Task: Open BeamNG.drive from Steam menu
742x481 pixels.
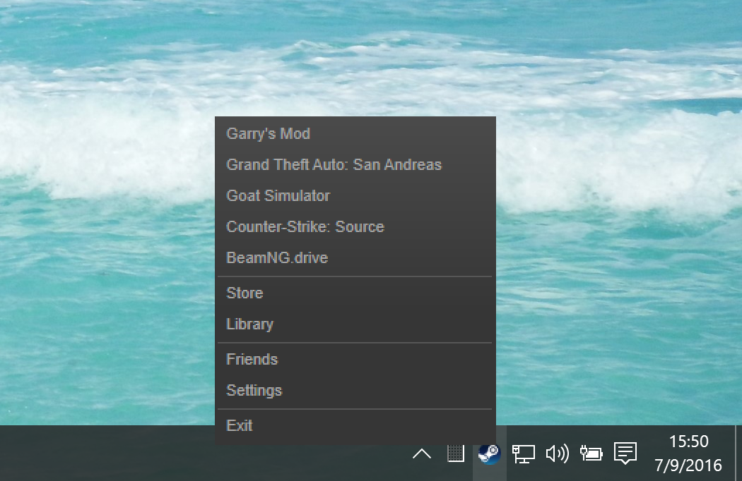Action: tap(355, 257)
